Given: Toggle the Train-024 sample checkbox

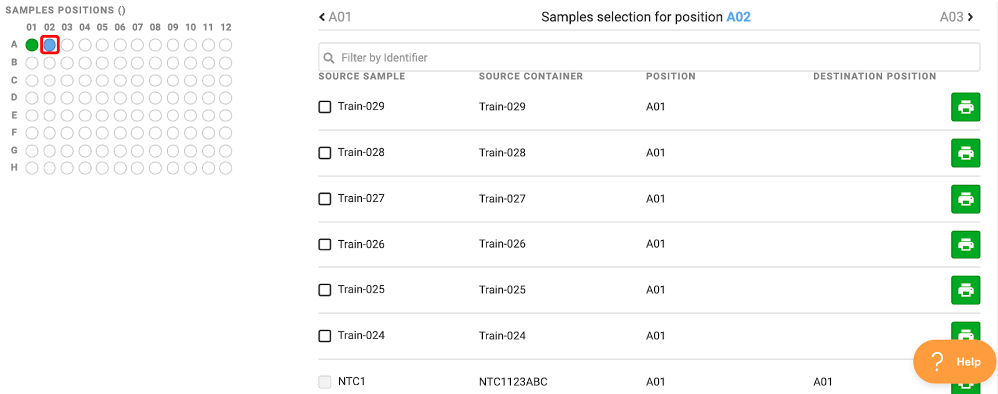Looking at the screenshot, I should 325,336.
